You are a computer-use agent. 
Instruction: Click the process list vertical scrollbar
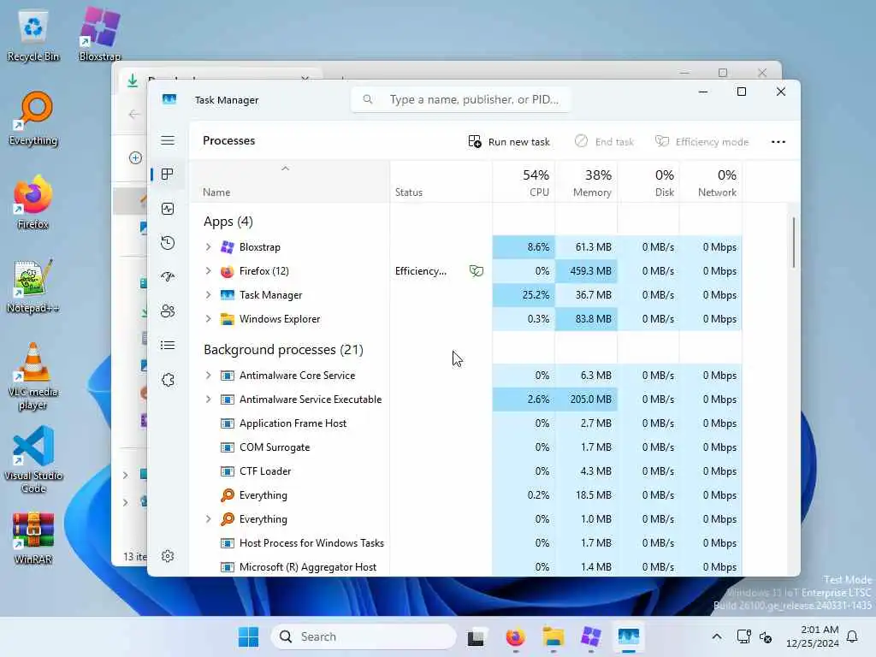pyautogui.click(x=793, y=242)
